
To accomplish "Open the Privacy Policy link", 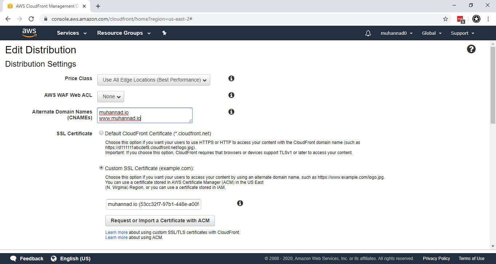I will click(x=436, y=258).
